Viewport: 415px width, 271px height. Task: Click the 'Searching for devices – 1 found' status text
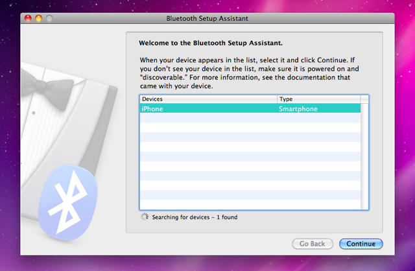[x=195, y=217]
